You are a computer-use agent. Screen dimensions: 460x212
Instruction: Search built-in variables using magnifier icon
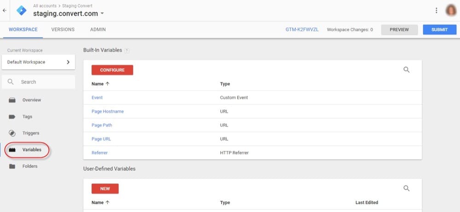tap(406, 70)
